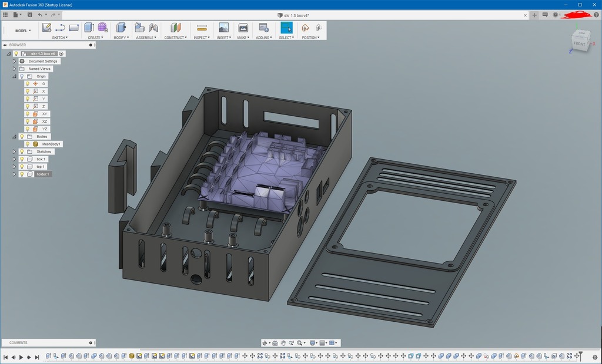Toggle visibility bulb of skr 1.3 box v4
Viewport: 602px width, 364px height.
[16, 53]
